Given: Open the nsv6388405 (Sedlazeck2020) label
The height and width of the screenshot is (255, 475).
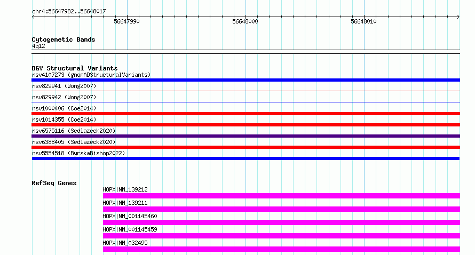Looking at the screenshot, I should tap(74, 142).
